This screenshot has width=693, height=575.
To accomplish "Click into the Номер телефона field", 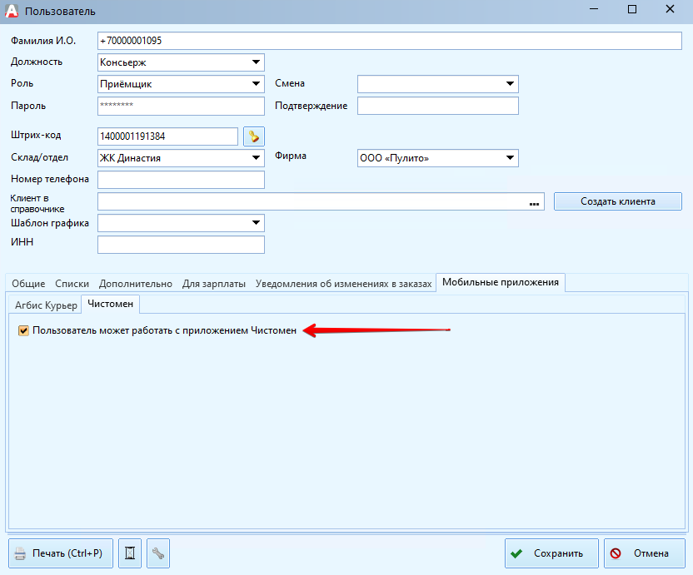I will click(x=181, y=180).
